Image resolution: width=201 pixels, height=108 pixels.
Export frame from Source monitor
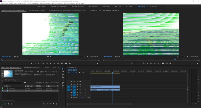70,63
